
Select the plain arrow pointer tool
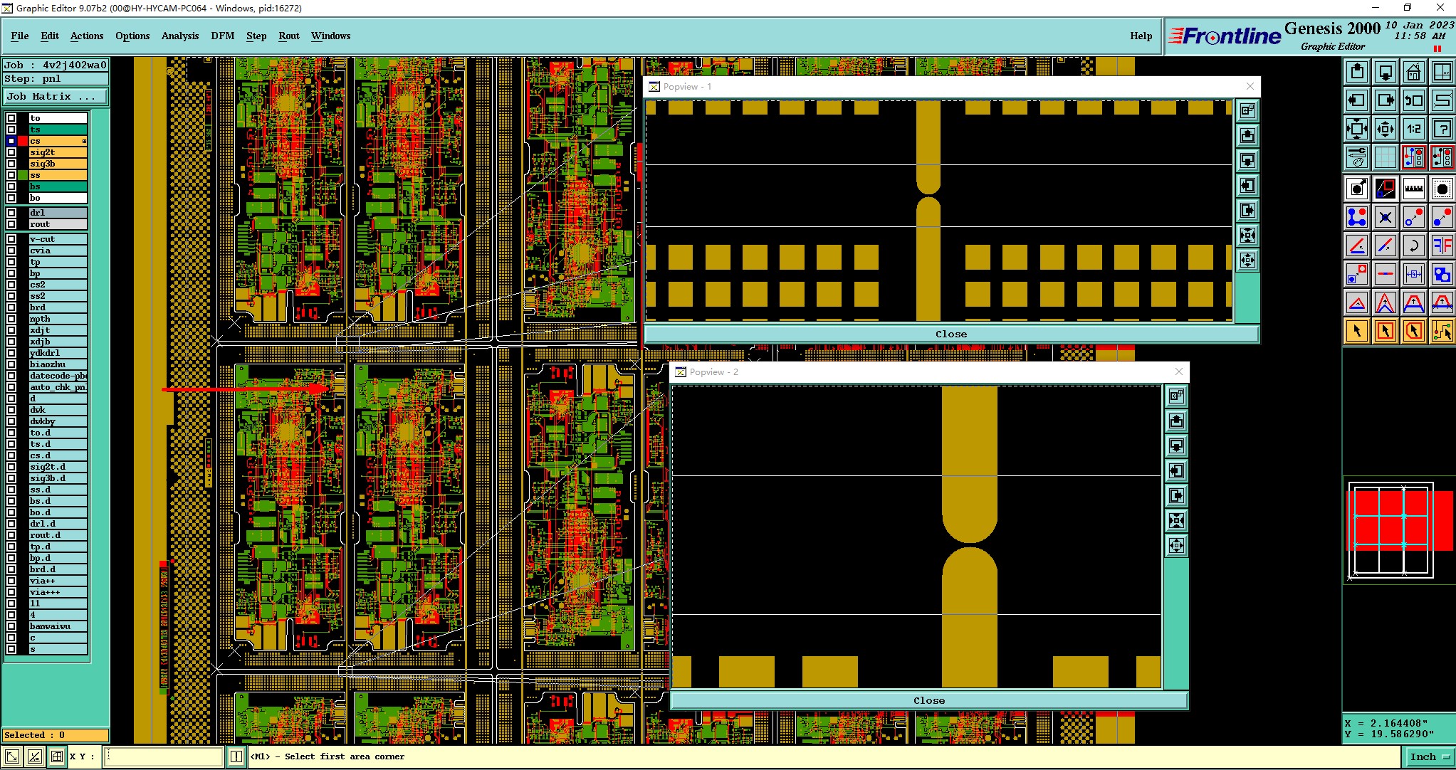pos(1357,331)
